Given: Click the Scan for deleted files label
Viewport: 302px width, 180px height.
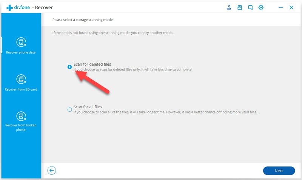Looking at the screenshot, I should (92, 64).
